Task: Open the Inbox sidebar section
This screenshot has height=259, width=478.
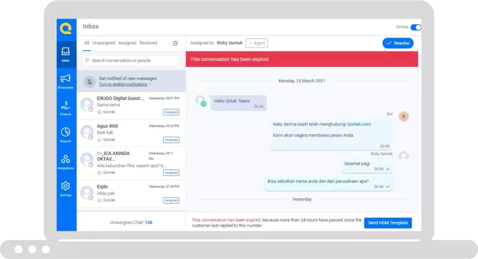Action: click(66, 54)
